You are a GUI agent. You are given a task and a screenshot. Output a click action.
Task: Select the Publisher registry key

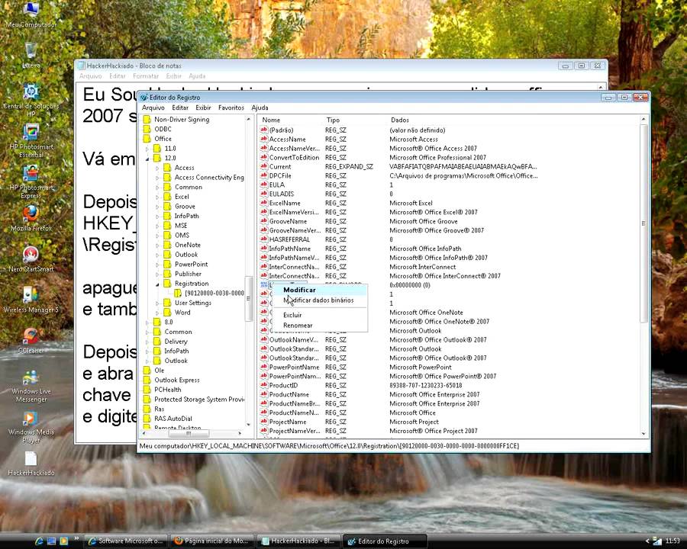pos(188,274)
